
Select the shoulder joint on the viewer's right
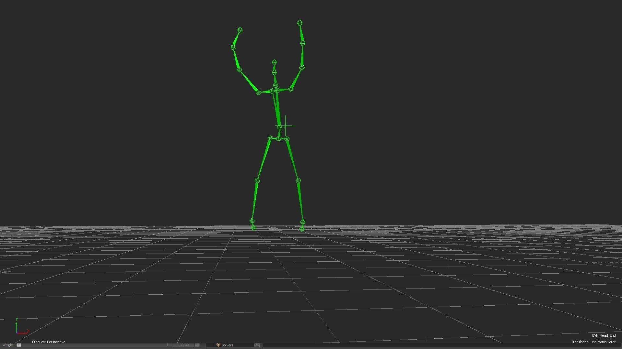[291, 89]
